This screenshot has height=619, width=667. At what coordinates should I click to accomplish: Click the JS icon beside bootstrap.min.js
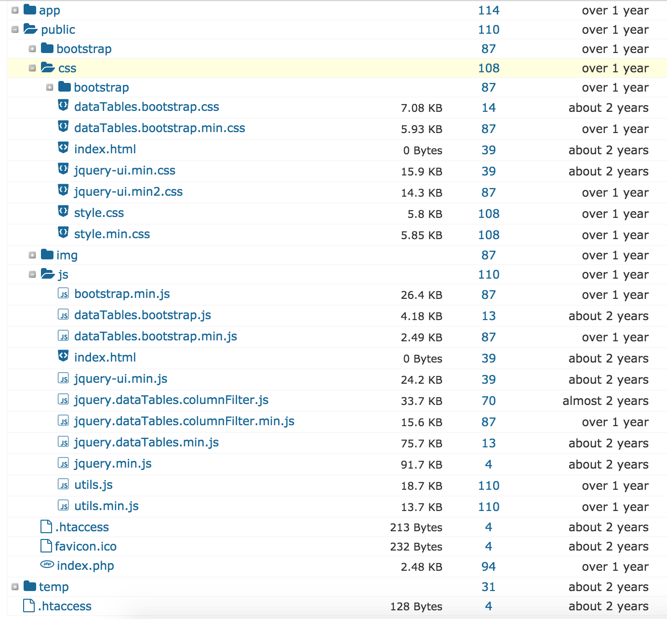(x=63, y=293)
